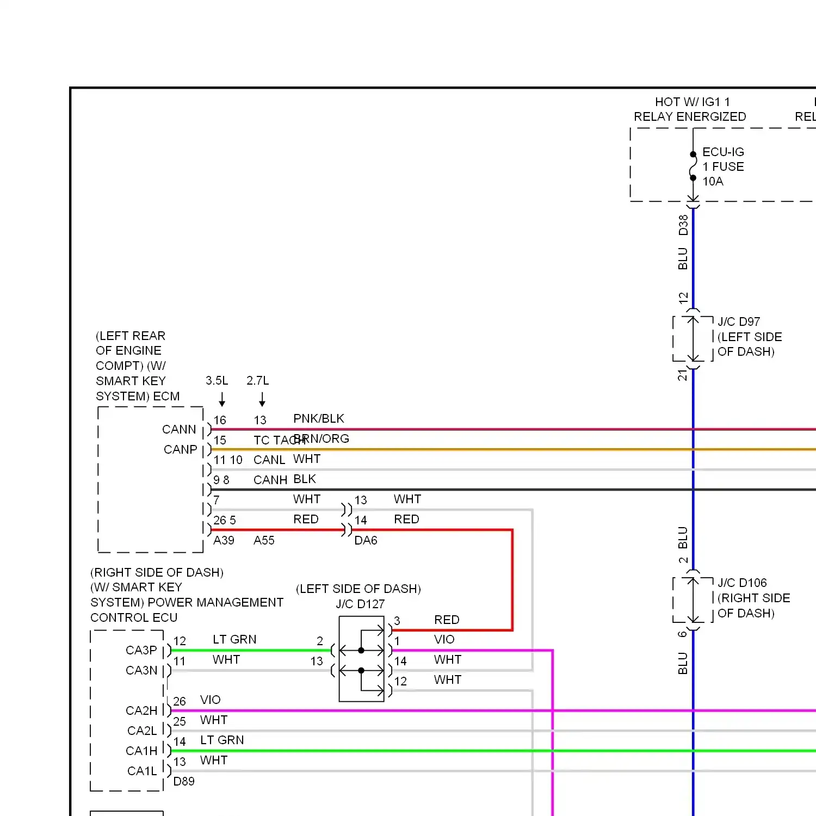Image resolution: width=816 pixels, height=816 pixels.
Task: Click the "CANP" terminal label
Action: click(x=181, y=449)
